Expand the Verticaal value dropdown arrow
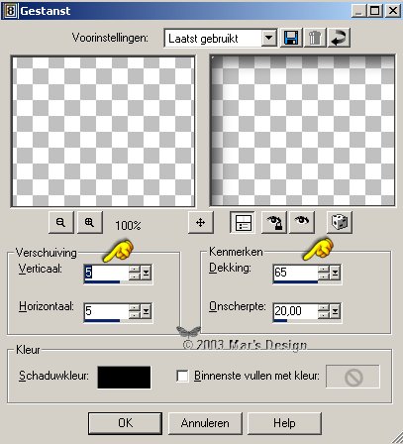 pos(146,274)
